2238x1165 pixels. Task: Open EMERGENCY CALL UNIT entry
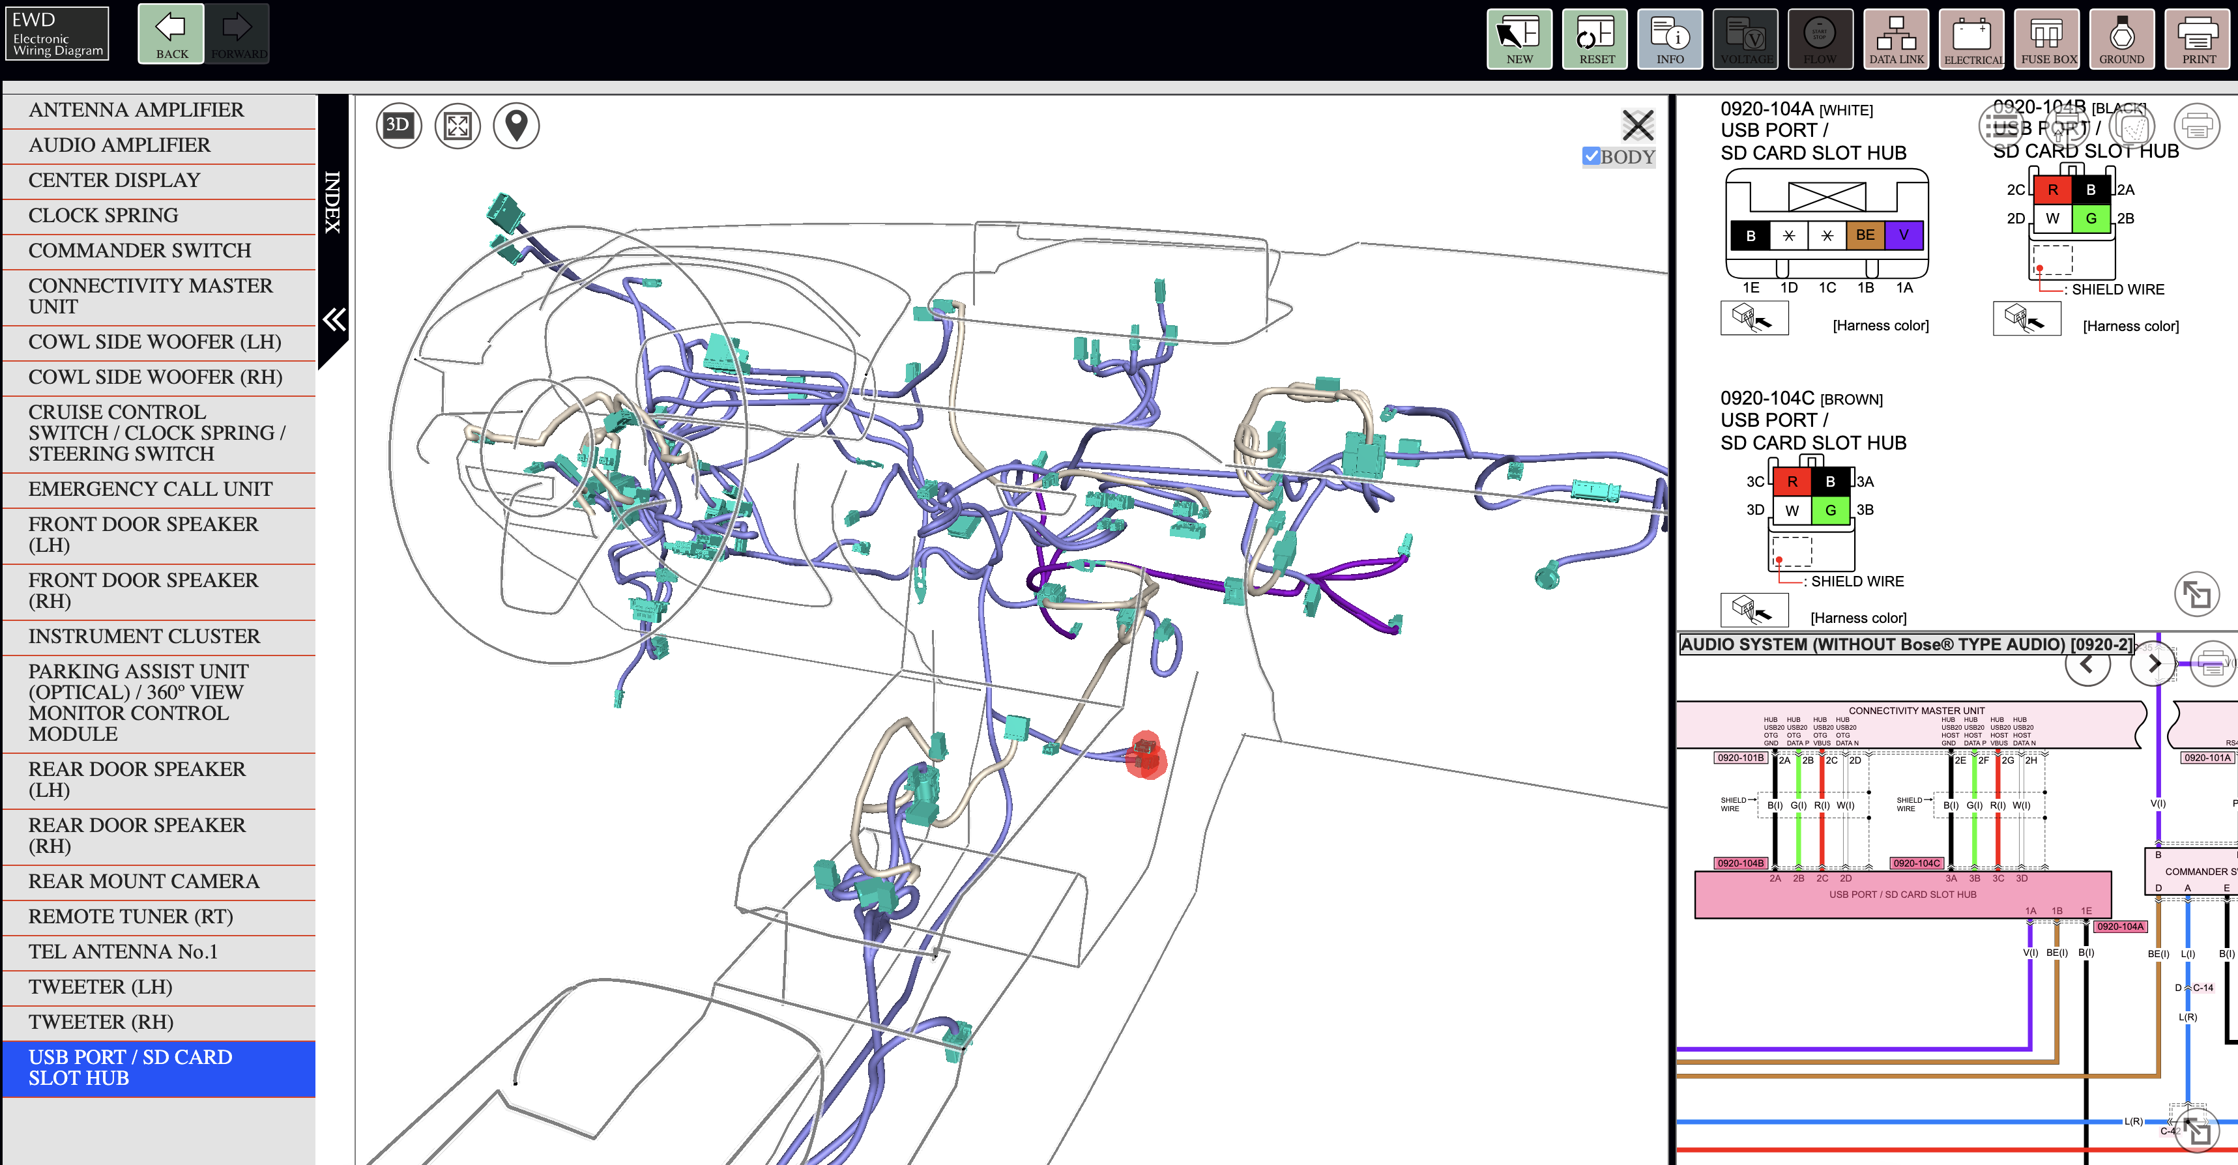coord(159,490)
